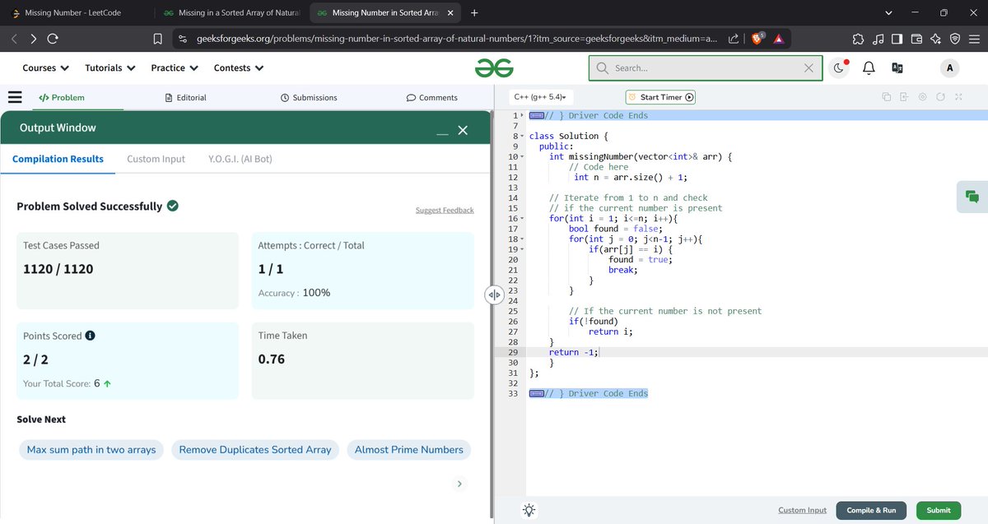This screenshot has width=988, height=524.
Task: Switch to the Submissions tab
Action: tap(309, 97)
